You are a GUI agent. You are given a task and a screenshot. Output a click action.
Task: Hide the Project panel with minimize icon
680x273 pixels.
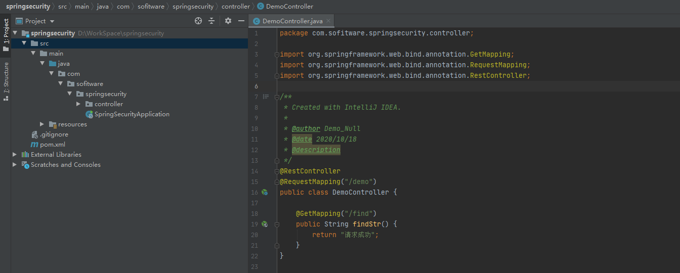pyautogui.click(x=241, y=21)
